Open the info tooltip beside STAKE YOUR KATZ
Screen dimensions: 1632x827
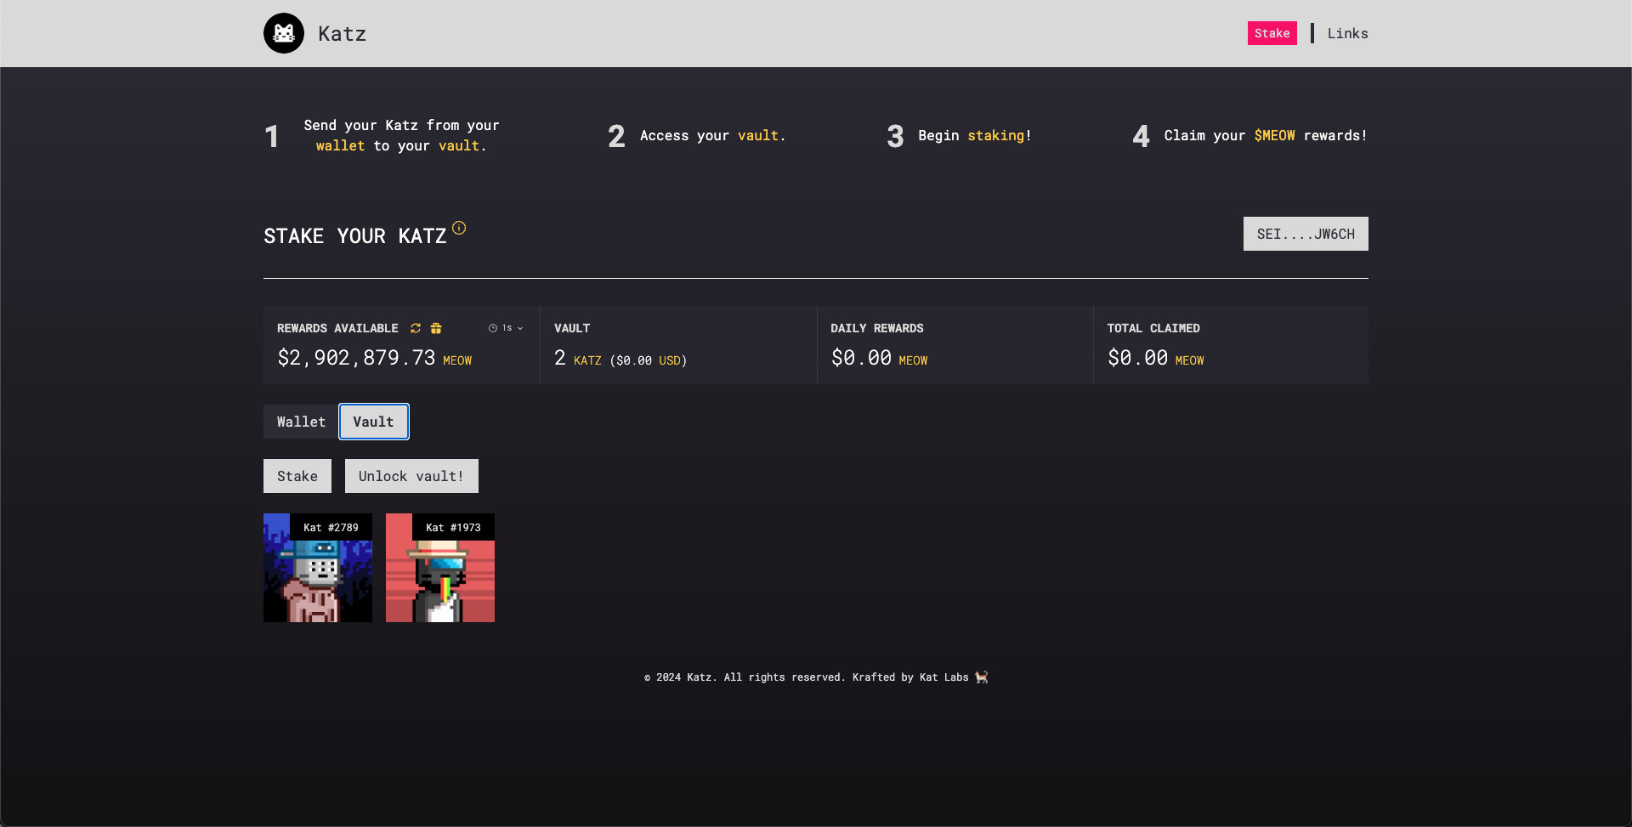[x=460, y=228]
